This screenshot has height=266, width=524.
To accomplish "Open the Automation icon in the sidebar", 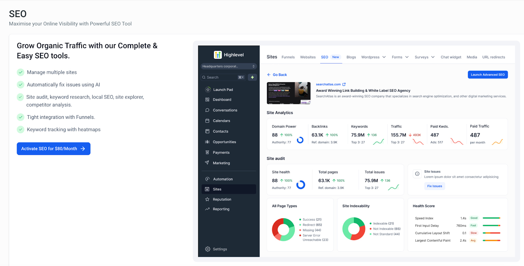I will point(207,179).
